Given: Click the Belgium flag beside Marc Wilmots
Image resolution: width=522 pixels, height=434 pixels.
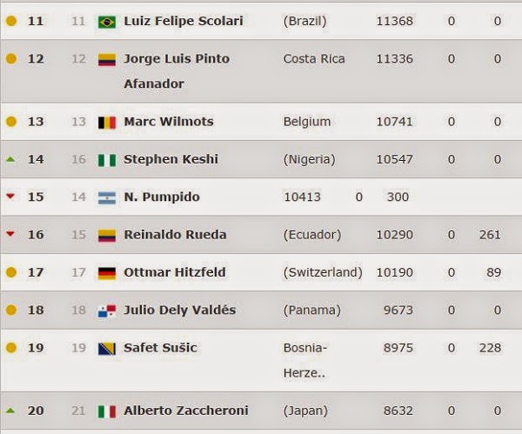Looking at the screenshot, I should point(107,123).
